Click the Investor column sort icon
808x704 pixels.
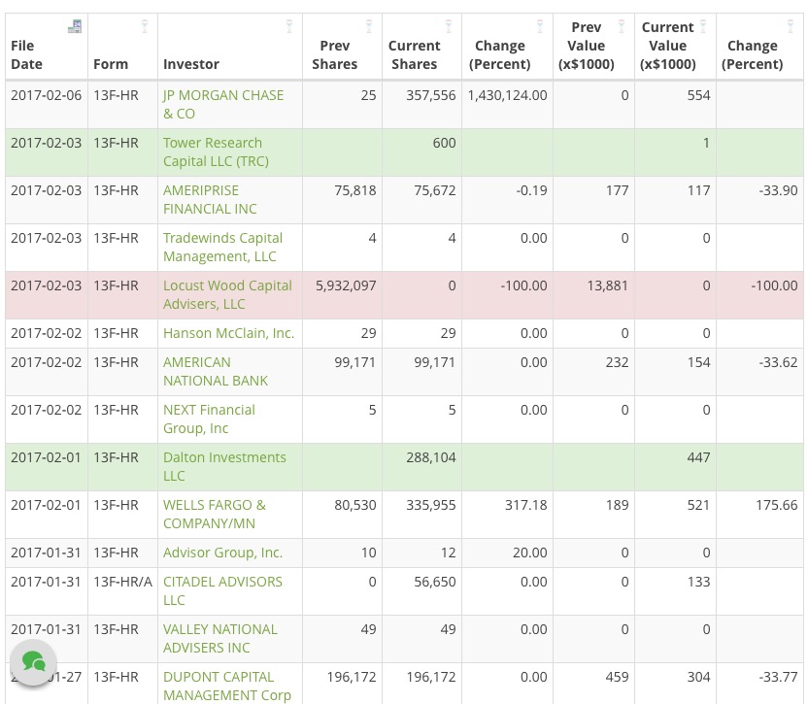[x=289, y=26]
